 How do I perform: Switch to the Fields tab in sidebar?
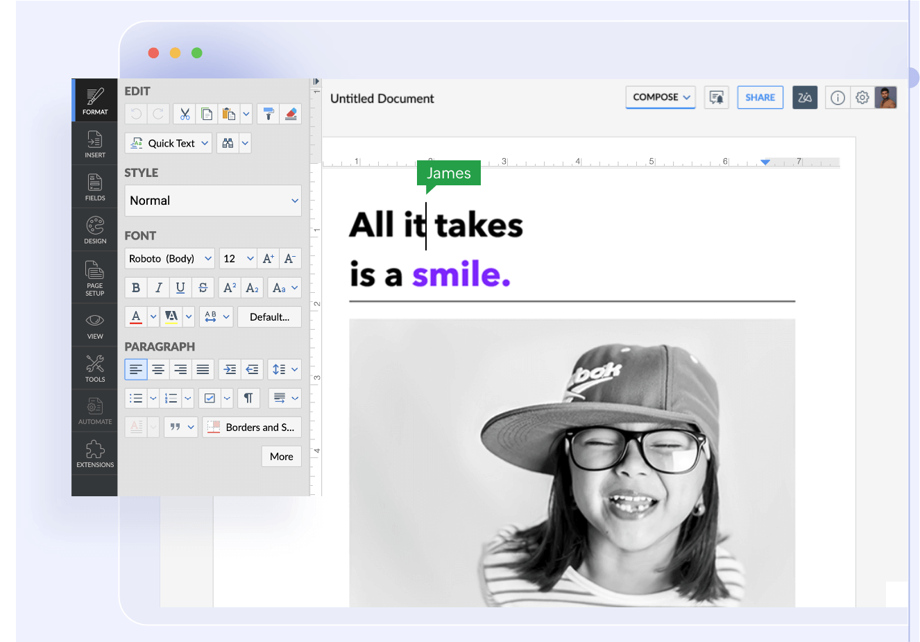pos(95,187)
